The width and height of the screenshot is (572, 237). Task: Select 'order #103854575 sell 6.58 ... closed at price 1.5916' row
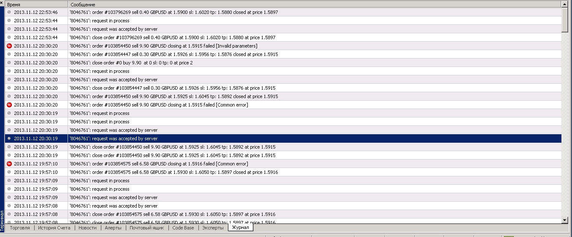[283, 172]
